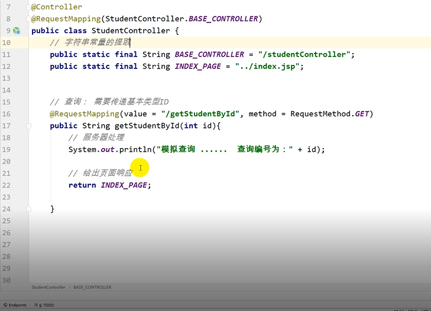This screenshot has height=311, width=431.
Task: Click the @RequestMapping annotation on line 16
Action: coord(85,114)
